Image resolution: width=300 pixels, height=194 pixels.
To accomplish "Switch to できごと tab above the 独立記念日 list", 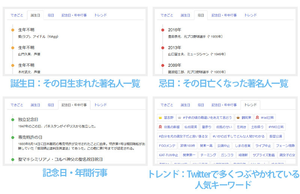I will (x=18, y=105).
